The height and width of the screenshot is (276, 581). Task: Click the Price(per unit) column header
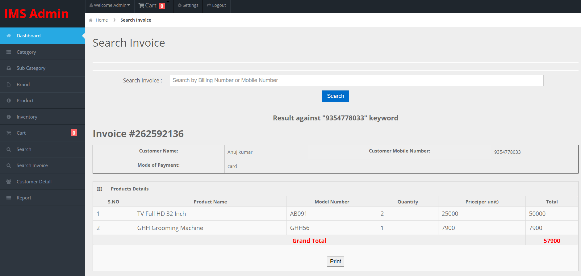pyautogui.click(x=482, y=202)
